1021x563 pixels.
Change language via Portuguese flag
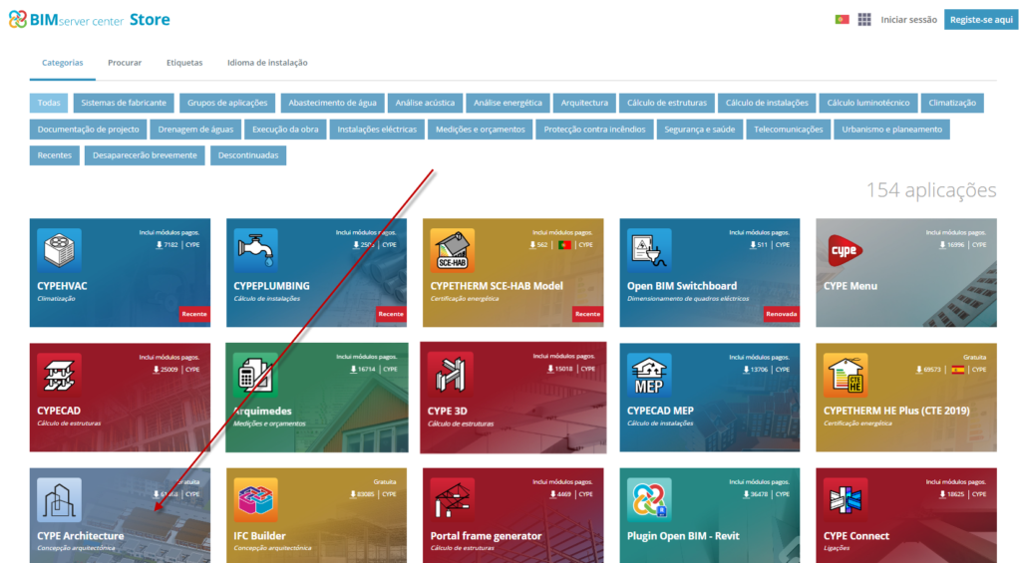coord(842,20)
